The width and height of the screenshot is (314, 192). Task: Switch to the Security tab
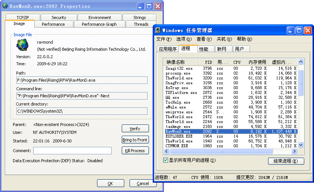pos(59,18)
